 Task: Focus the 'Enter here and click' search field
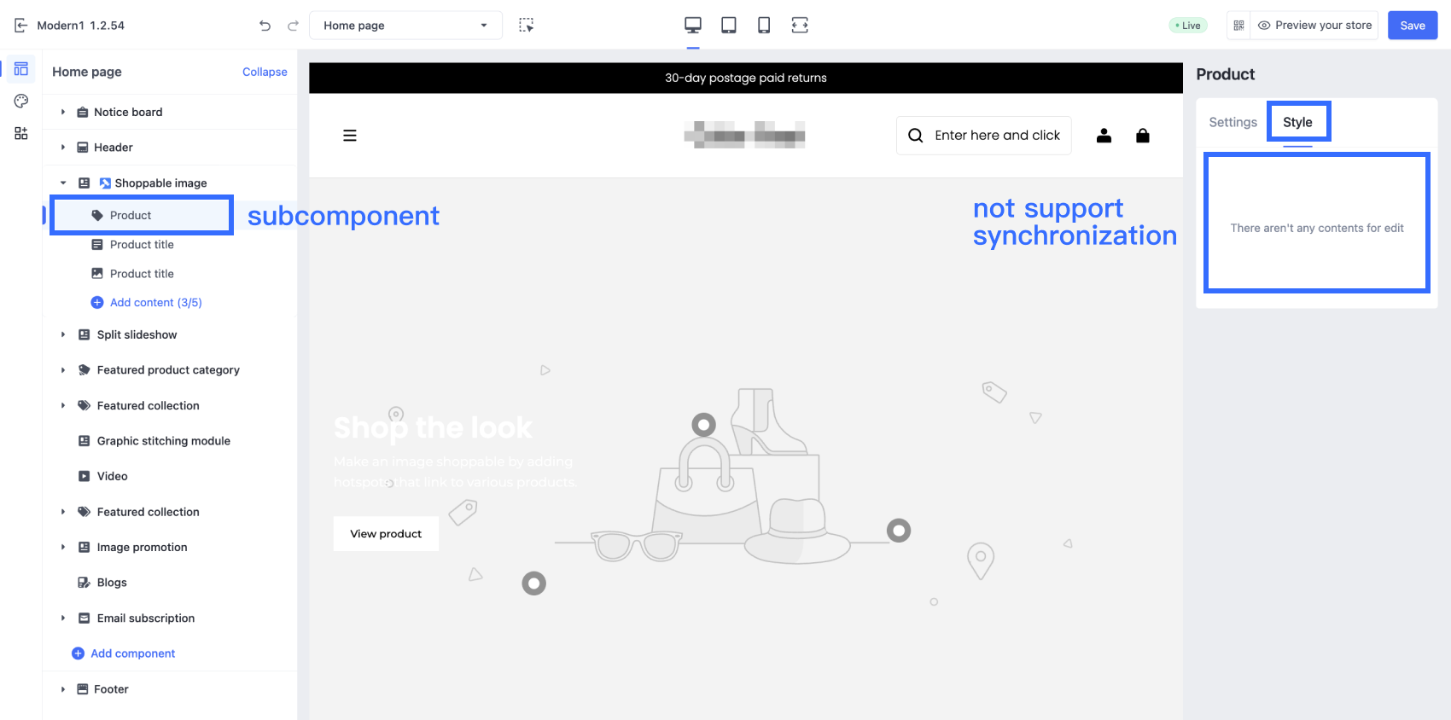coord(984,136)
